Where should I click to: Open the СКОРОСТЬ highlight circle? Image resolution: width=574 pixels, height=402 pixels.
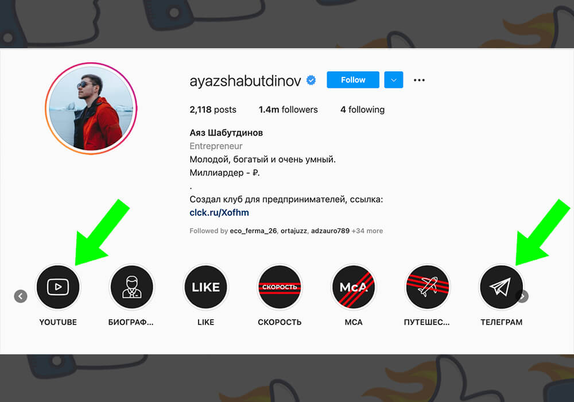(x=280, y=287)
